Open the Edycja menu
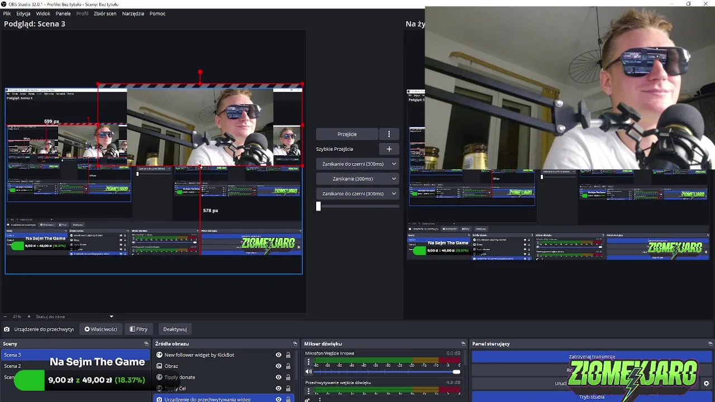This screenshot has width=715, height=402. [23, 13]
